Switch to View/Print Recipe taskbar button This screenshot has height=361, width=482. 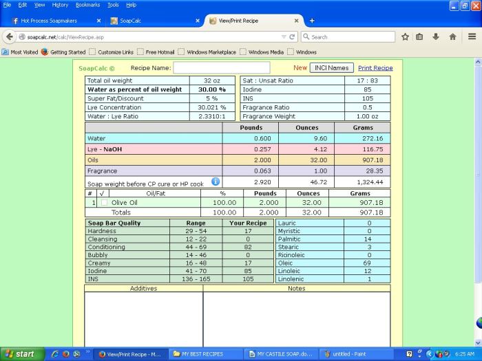click(130, 354)
